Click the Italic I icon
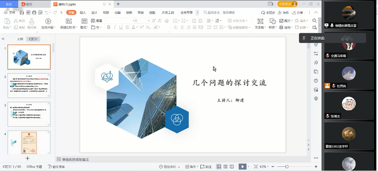The image size is (378, 171). (x=115, y=27)
